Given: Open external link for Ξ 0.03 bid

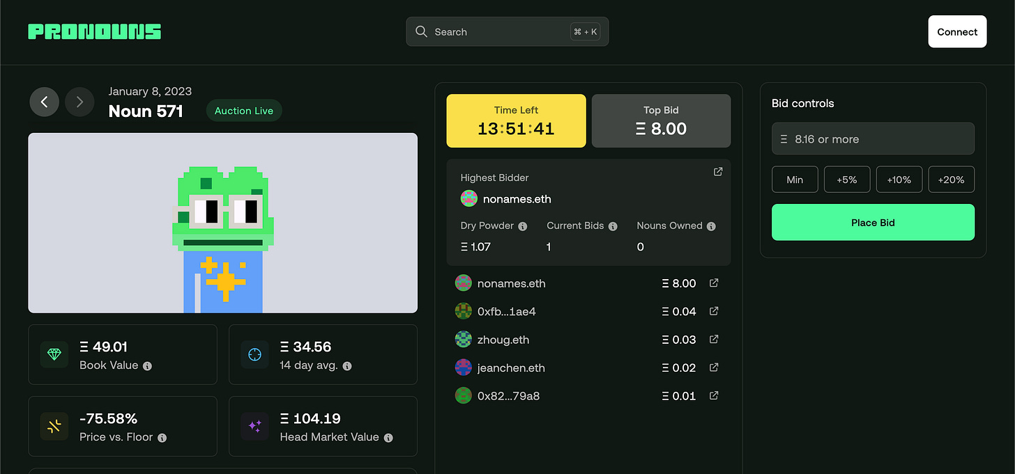Looking at the screenshot, I should click(x=714, y=339).
